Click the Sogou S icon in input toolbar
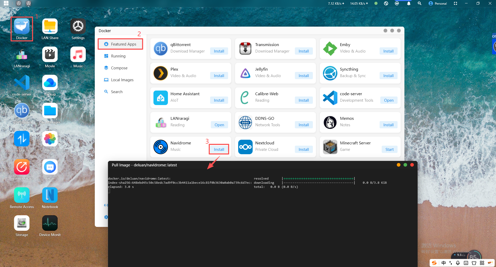 pyautogui.click(x=434, y=263)
